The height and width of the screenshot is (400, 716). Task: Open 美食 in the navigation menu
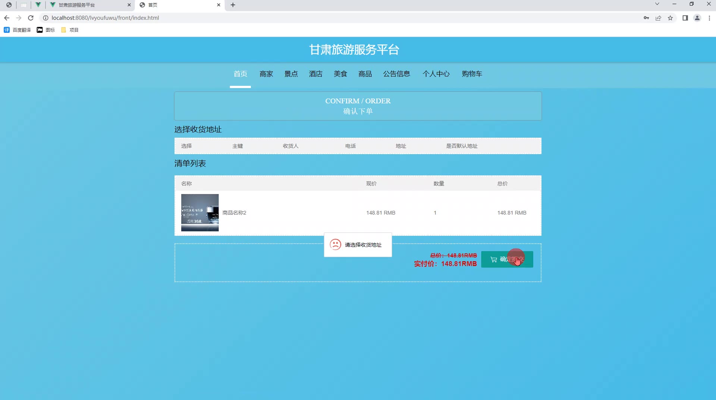[x=340, y=74]
